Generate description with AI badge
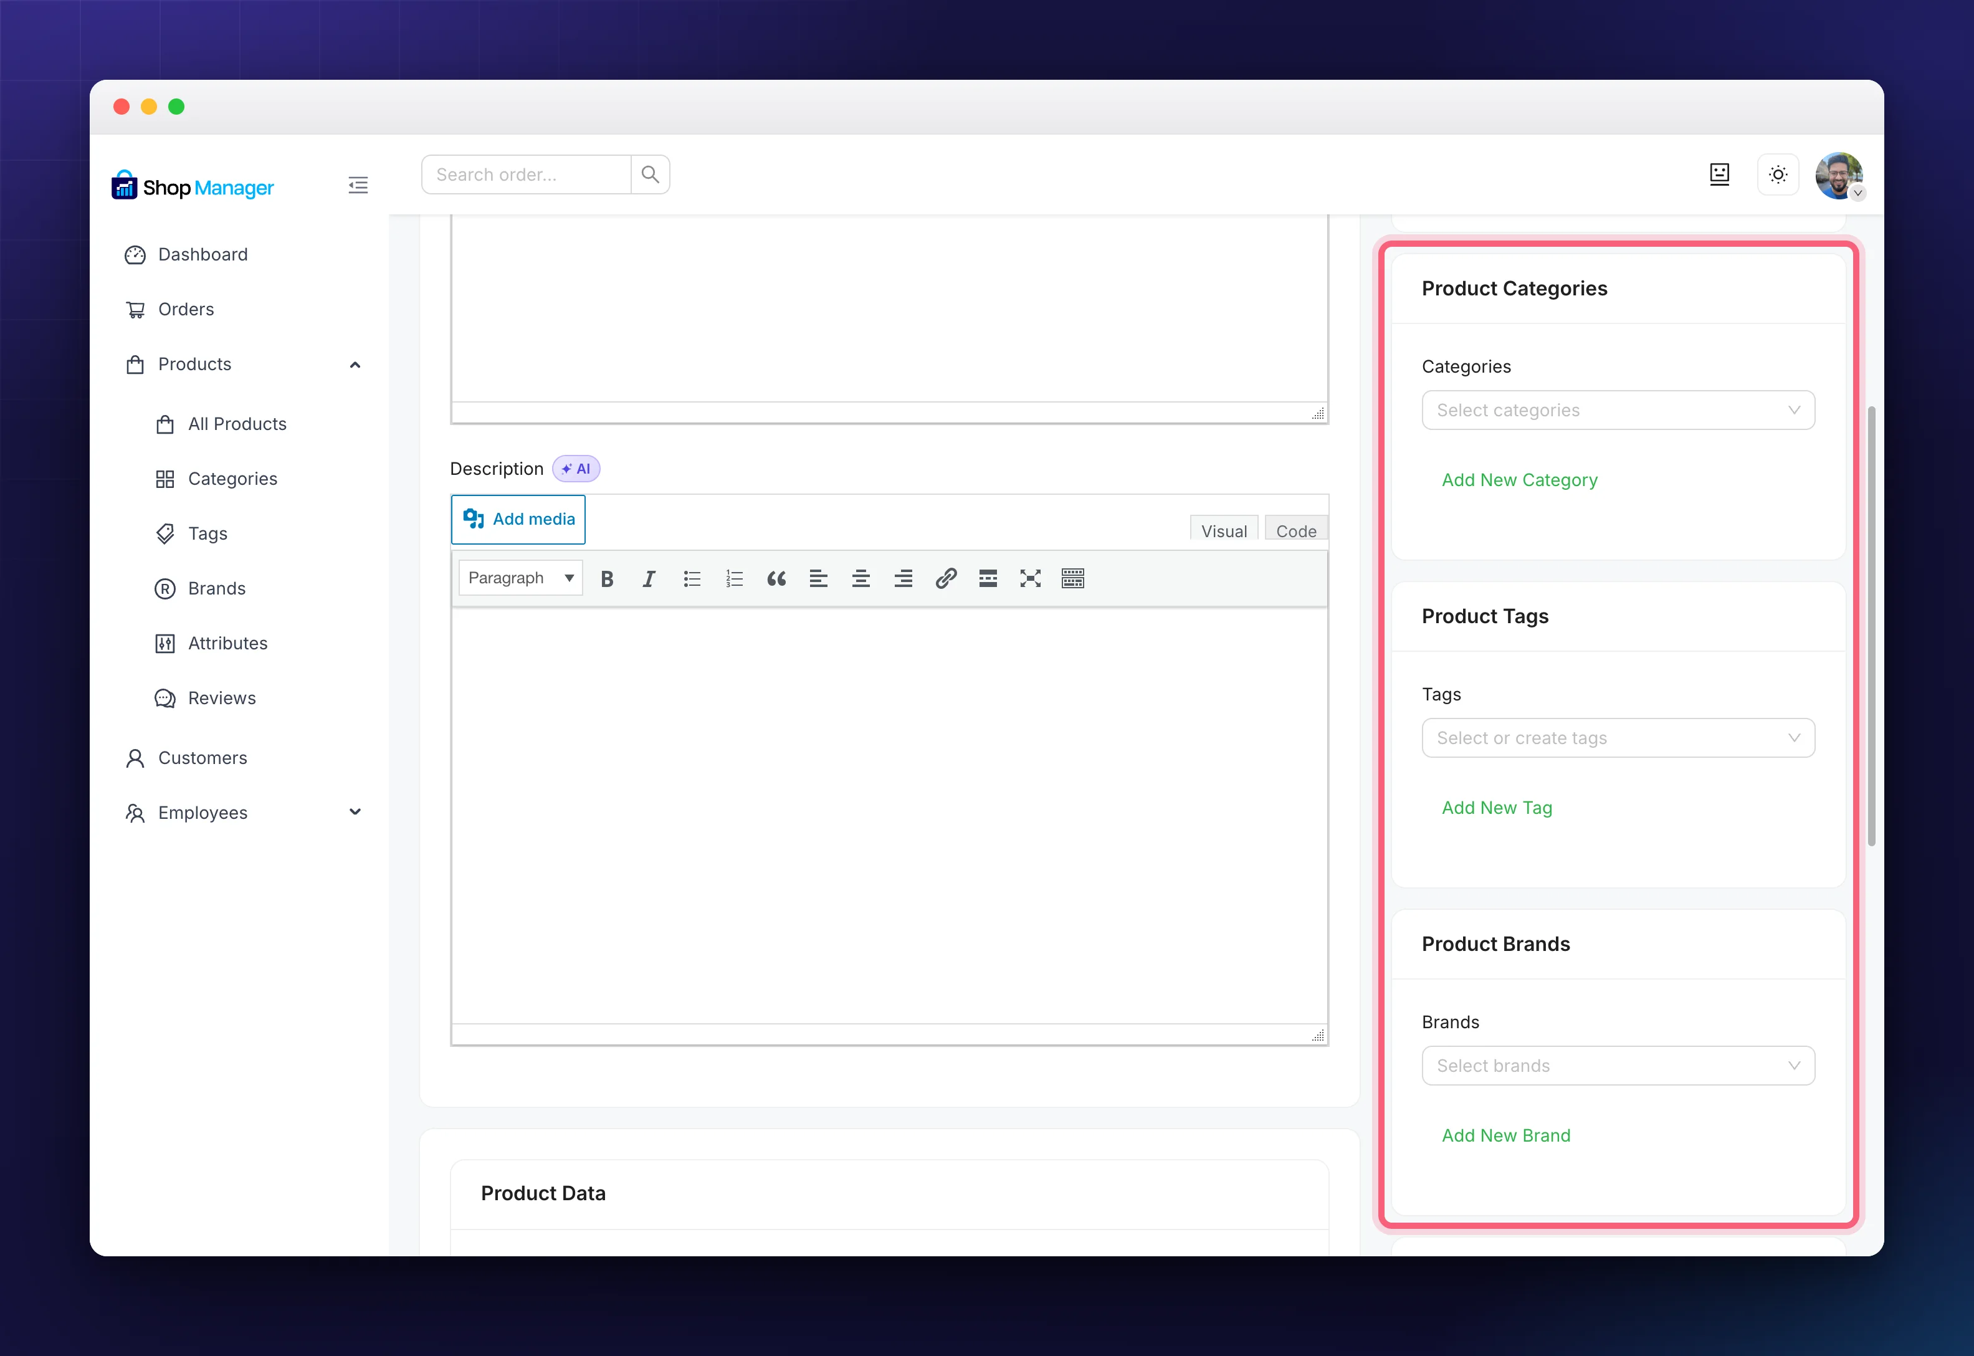Screen dimensions: 1974x1356 coord(576,469)
